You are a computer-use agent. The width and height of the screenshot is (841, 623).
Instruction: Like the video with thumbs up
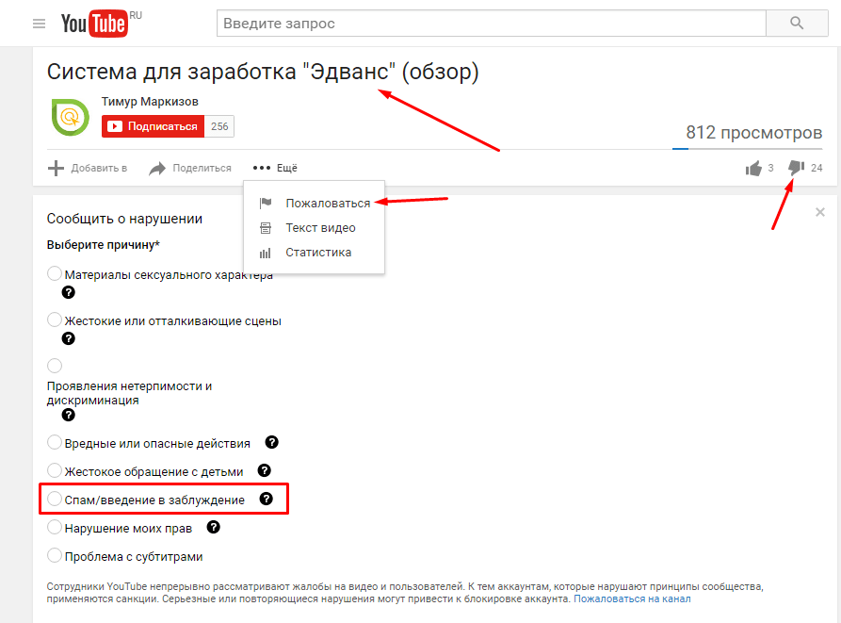[753, 169]
